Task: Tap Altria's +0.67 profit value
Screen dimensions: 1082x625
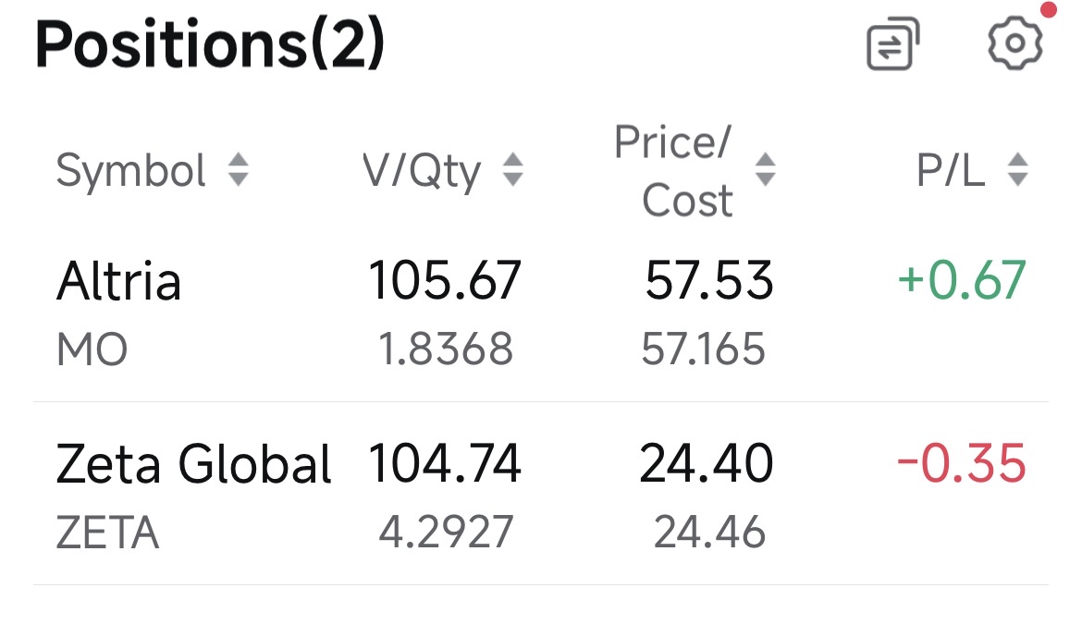Action: coord(962,281)
